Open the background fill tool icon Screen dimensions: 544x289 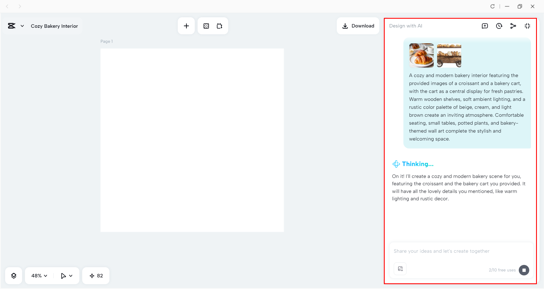pos(206,26)
